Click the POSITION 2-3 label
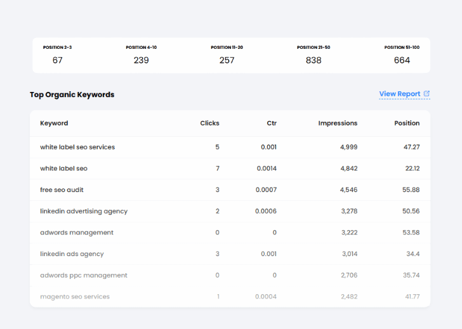The width and height of the screenshot is (462, 329). click(x=58, y=48)
